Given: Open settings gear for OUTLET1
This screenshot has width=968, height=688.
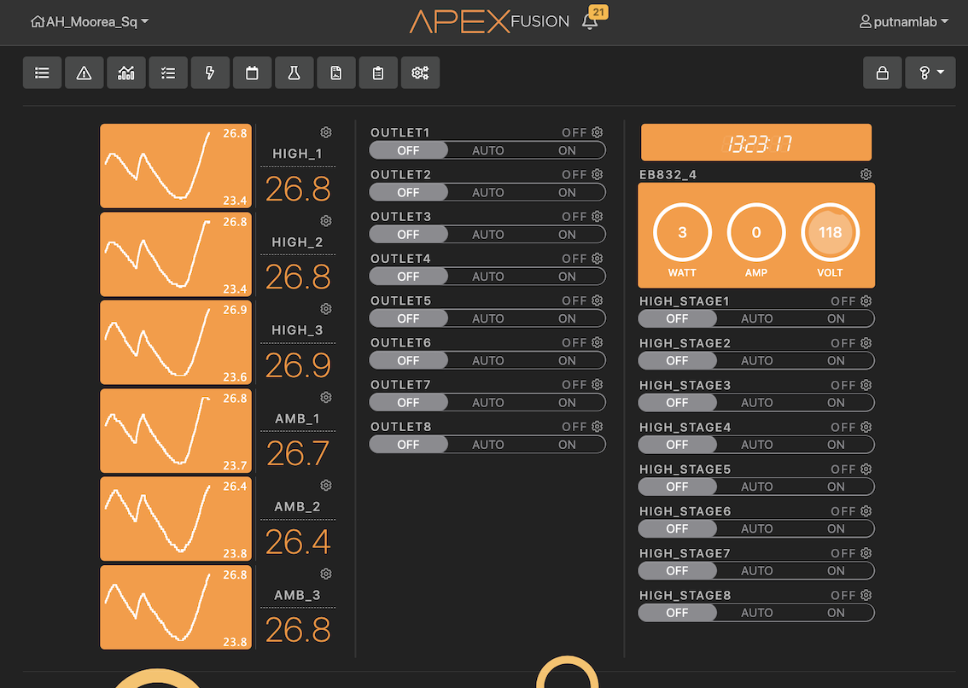Looking at the screenshot, I should coord(597,132).
